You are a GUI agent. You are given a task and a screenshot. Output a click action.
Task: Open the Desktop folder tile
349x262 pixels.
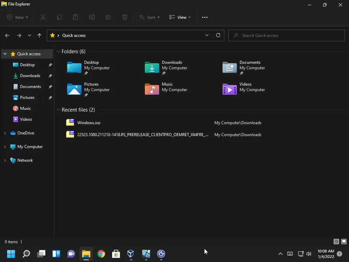click(x=88, y=68)
